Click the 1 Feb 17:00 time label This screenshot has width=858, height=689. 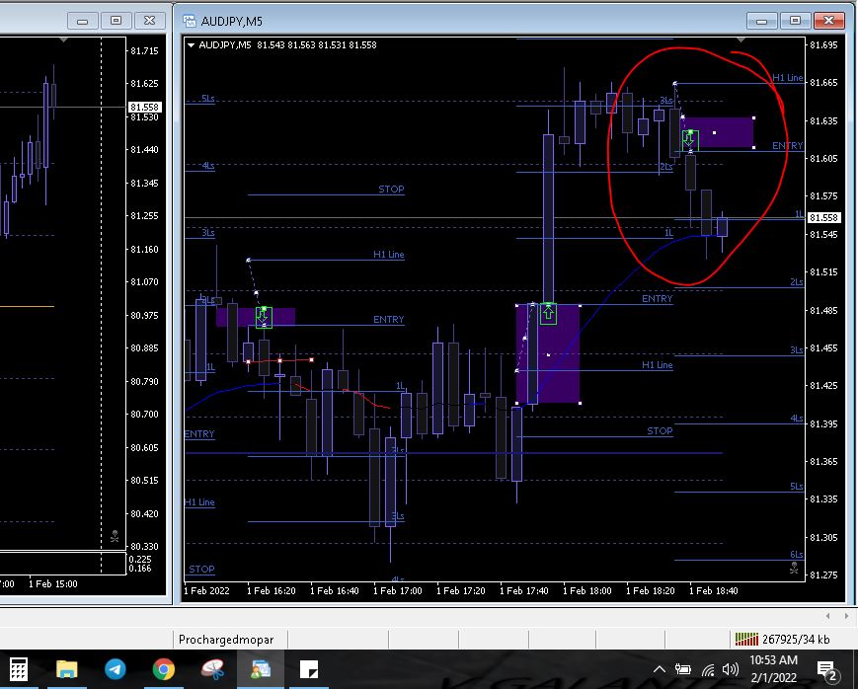pos(398,591)
